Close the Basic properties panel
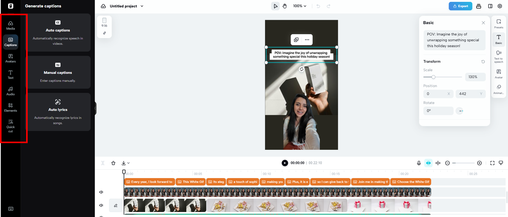508x217 pixels. [483, 23]
